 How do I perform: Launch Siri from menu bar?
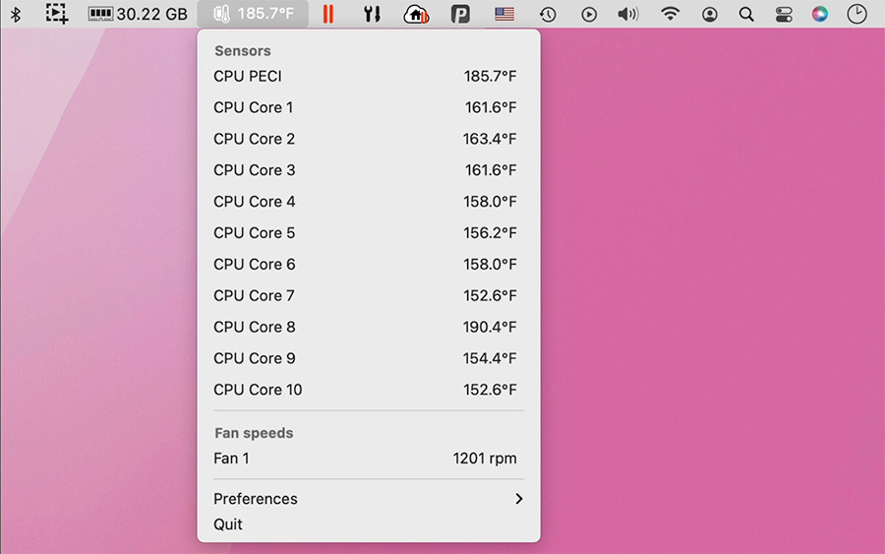point(820,14)
